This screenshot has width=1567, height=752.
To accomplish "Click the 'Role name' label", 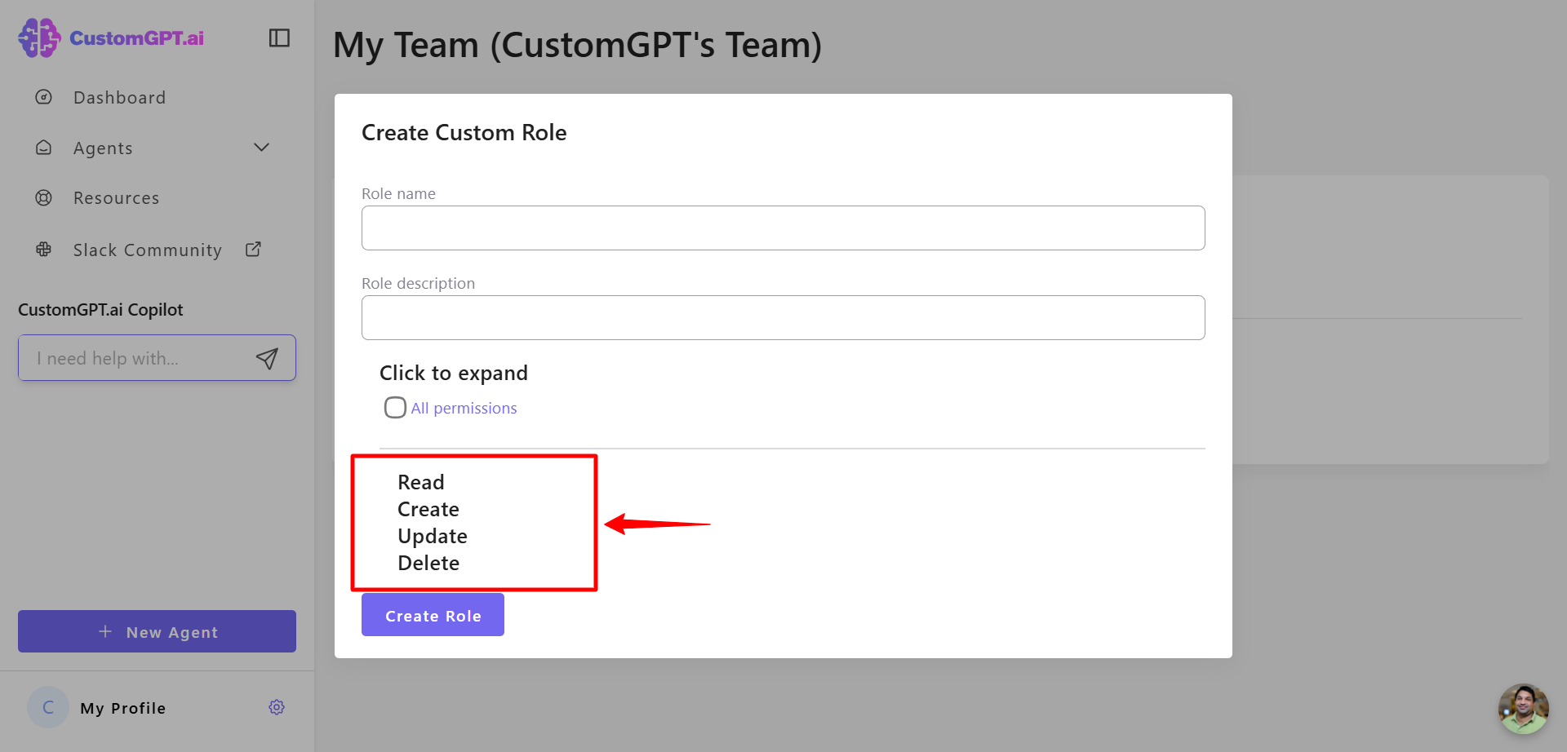I will [x=398, y=193].
